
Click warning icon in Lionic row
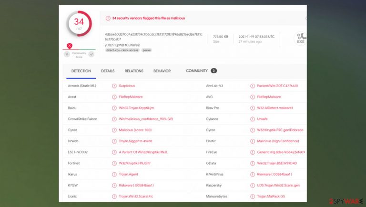(x=114, y=197)
